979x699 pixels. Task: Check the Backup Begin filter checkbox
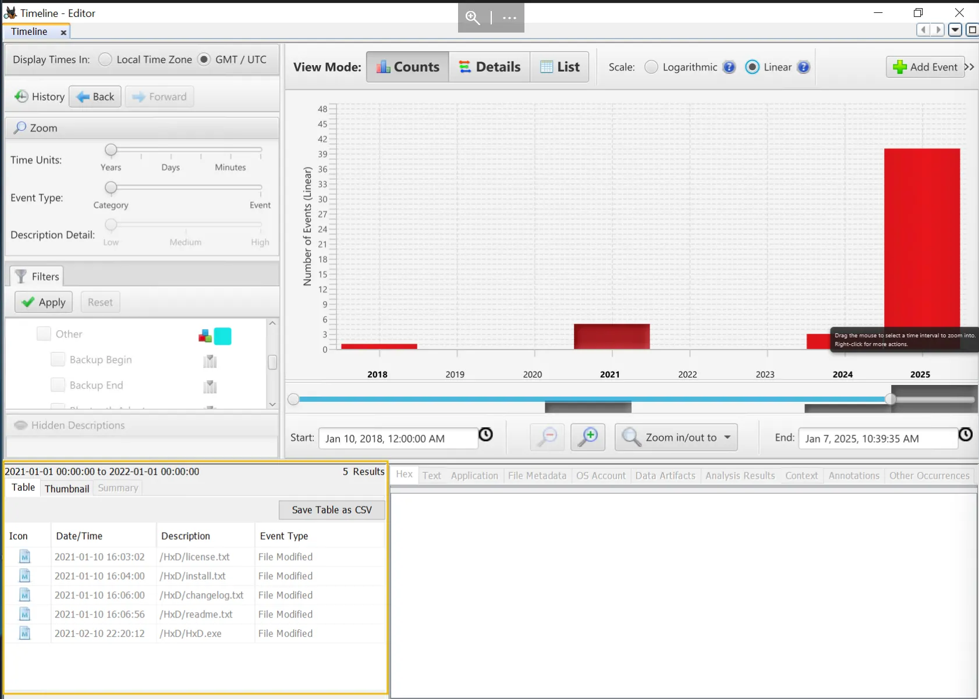pyautogui.click(x=58, y=359)
